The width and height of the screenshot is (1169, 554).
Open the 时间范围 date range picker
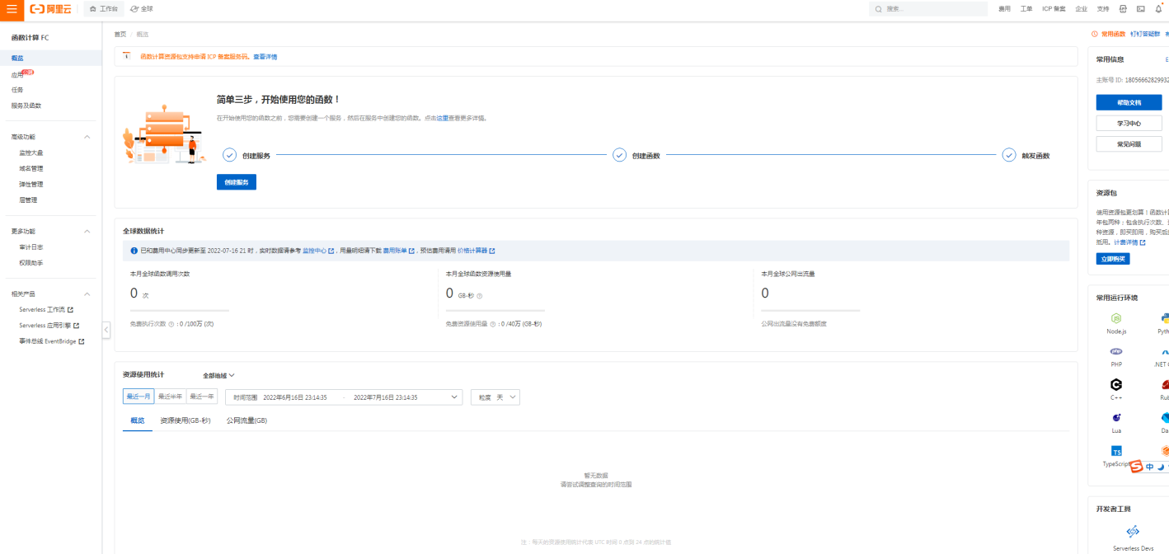coord(344,397)
